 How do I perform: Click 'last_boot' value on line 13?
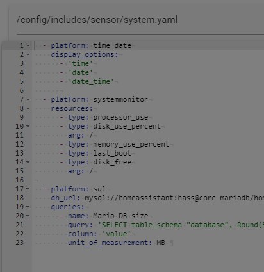[112, 153]
